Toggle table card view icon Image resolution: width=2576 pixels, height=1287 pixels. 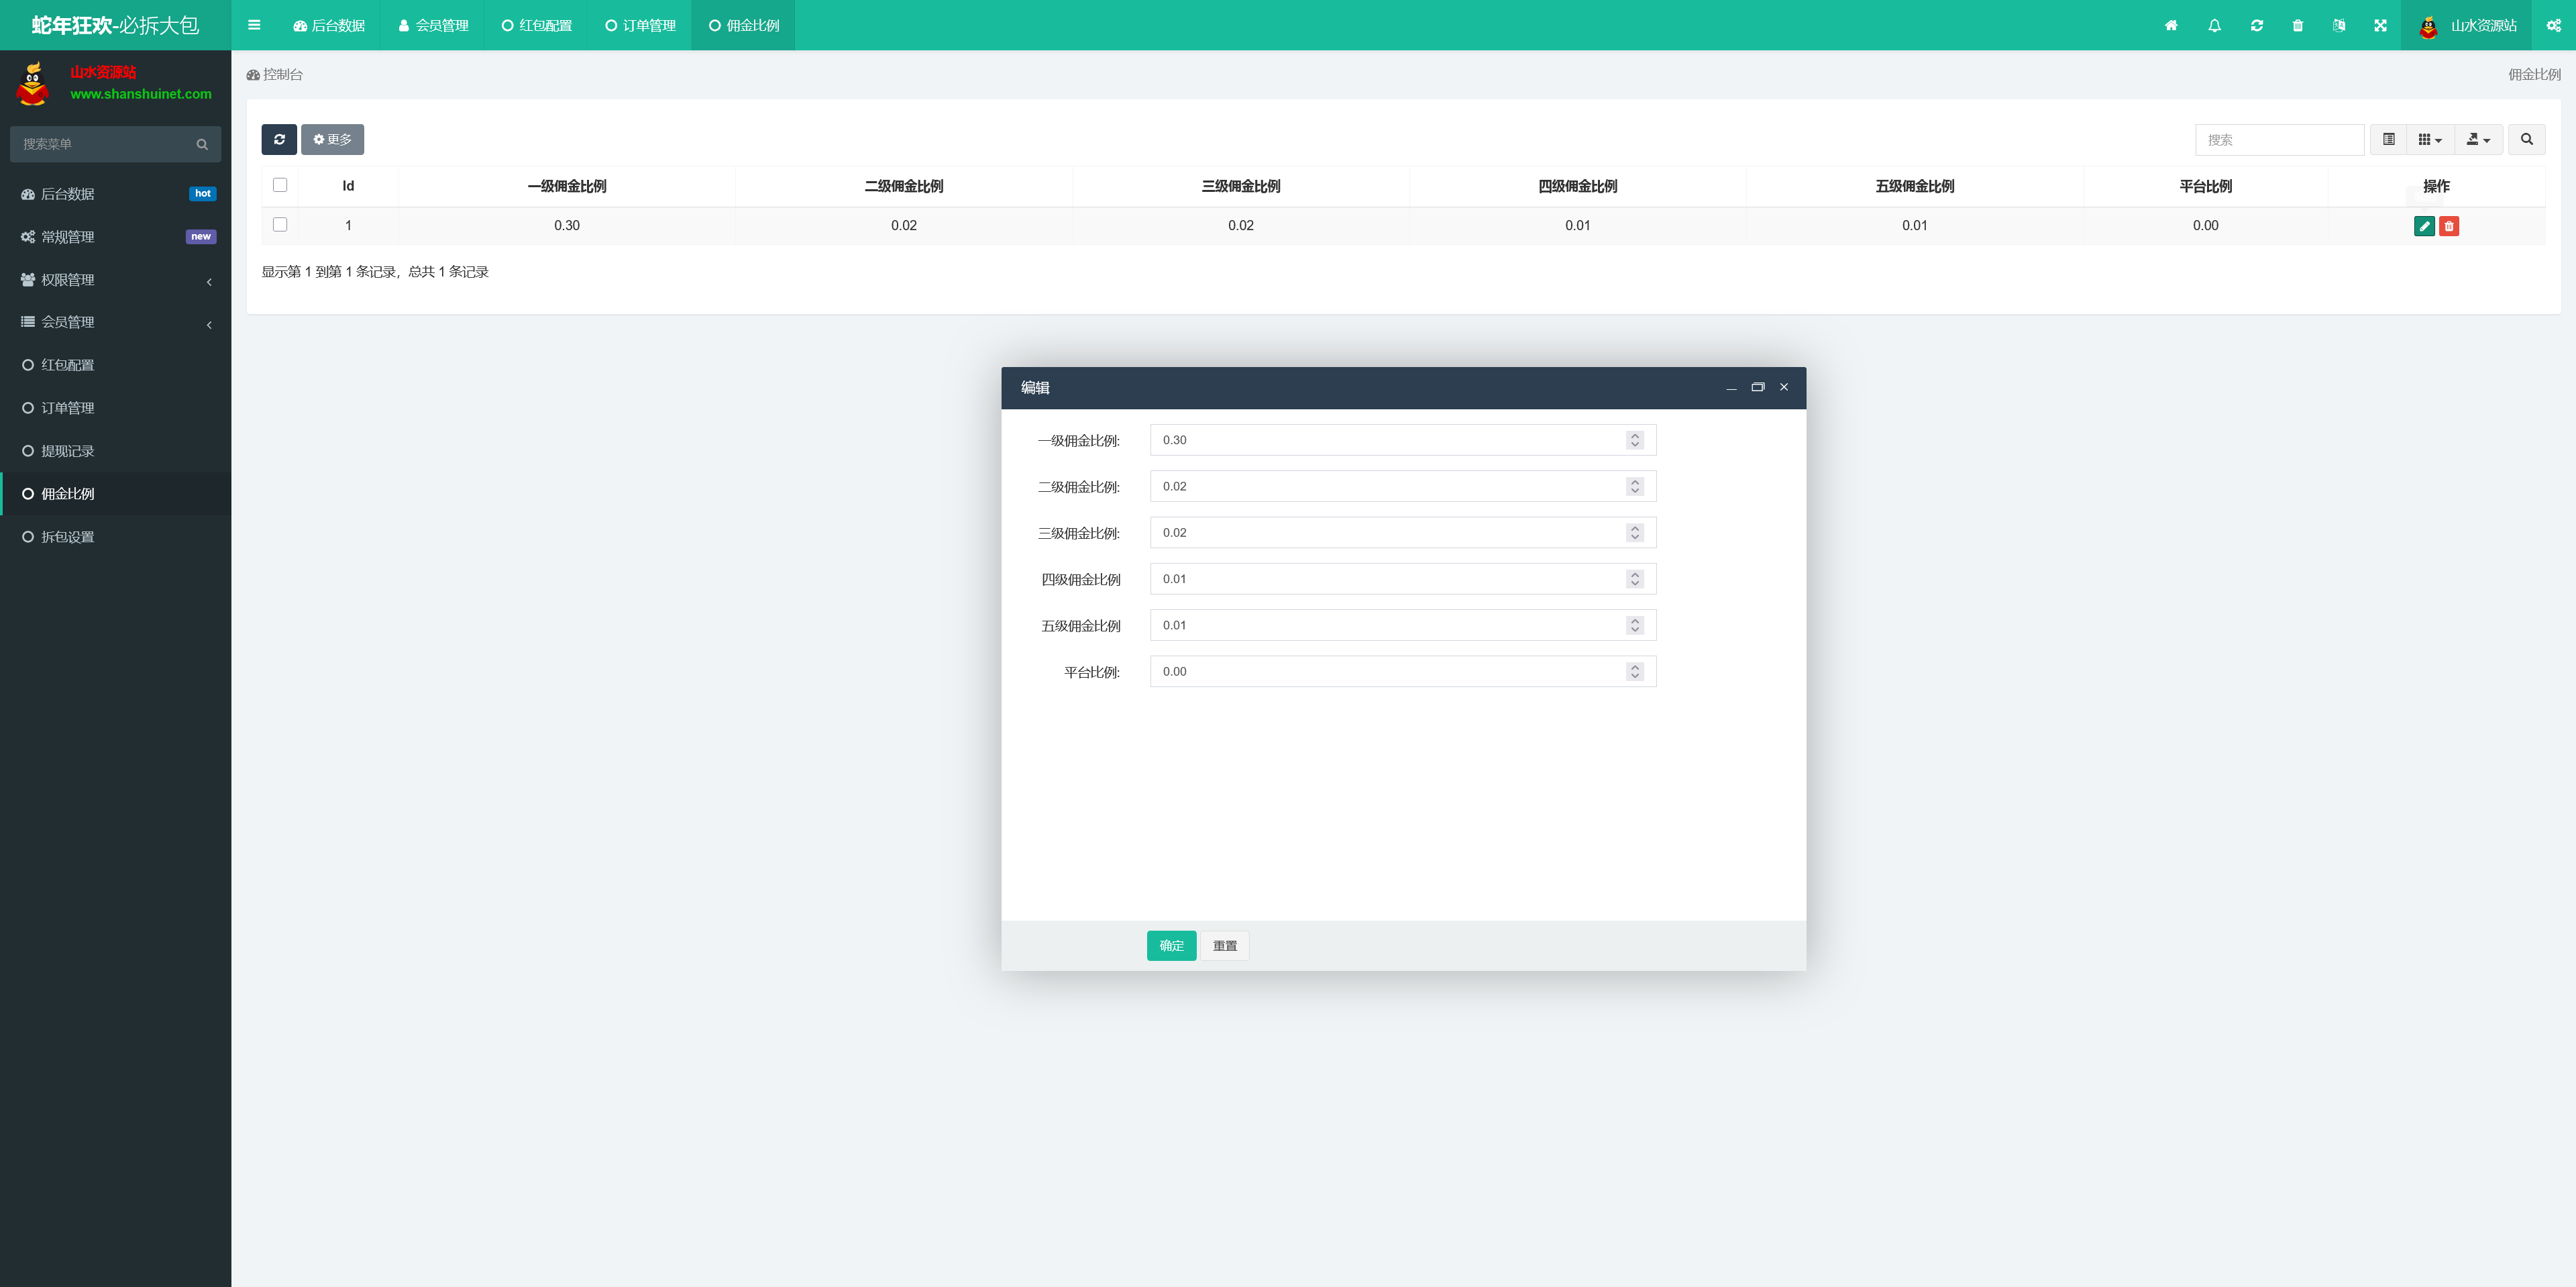pyautogui.click(x=2388, y=140)
